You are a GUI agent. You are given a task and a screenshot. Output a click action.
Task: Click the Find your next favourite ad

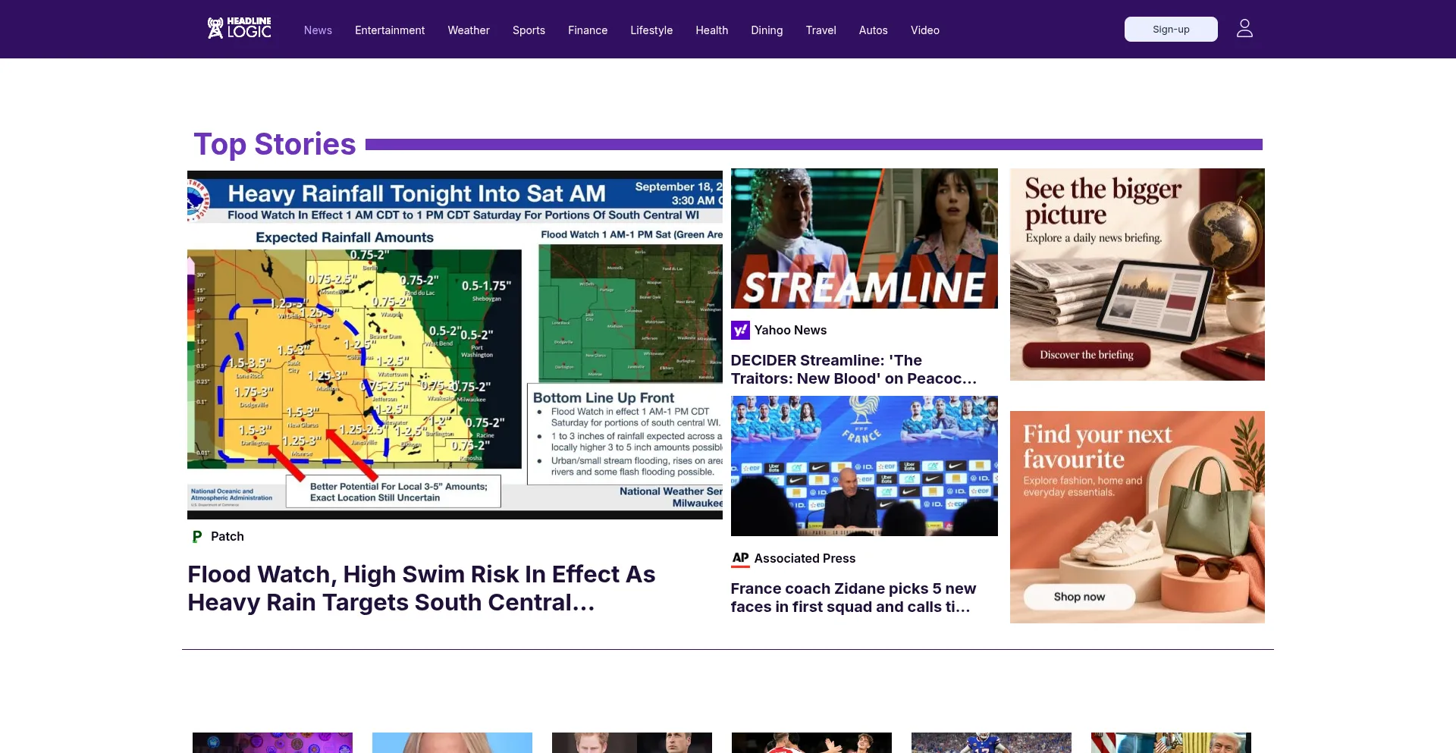[1137, 517]
